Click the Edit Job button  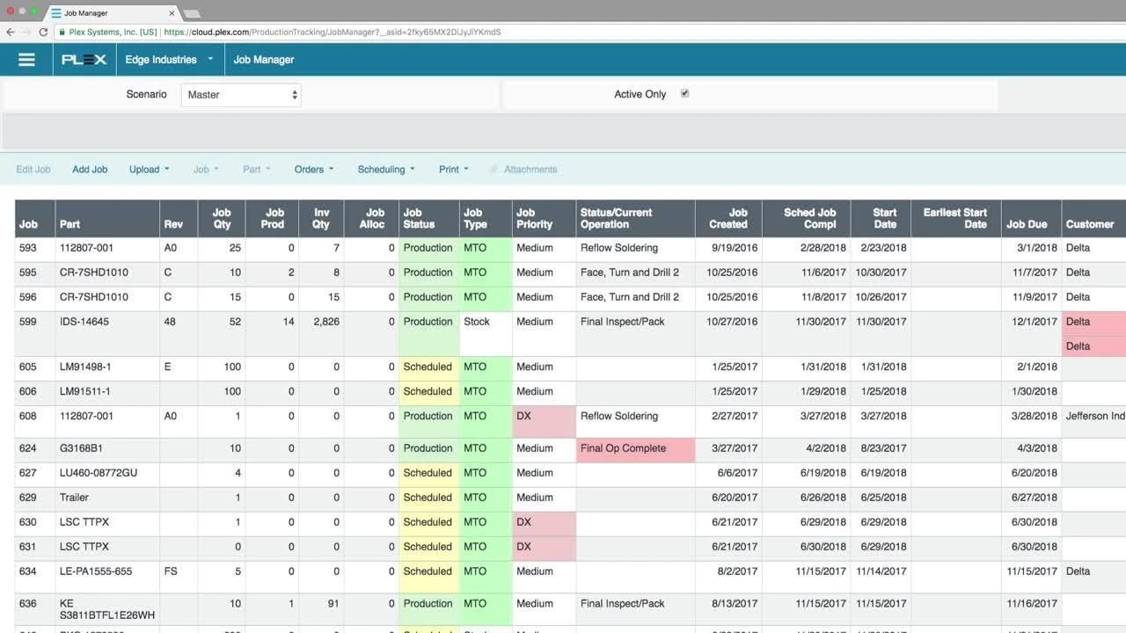click(33, 170)
